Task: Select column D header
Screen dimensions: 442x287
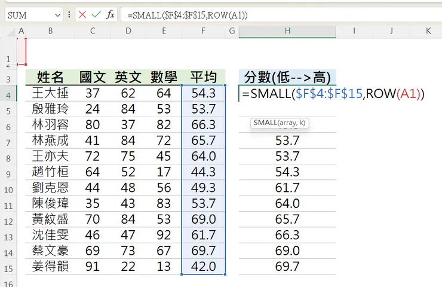Action: [128, 31]
